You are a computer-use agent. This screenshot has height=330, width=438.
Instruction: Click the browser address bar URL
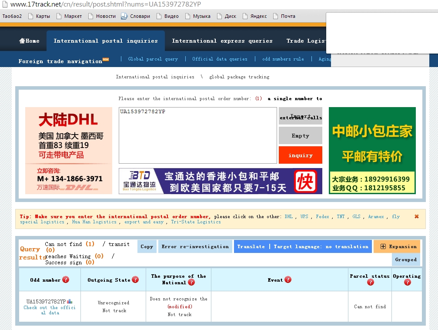click(106, 4)
